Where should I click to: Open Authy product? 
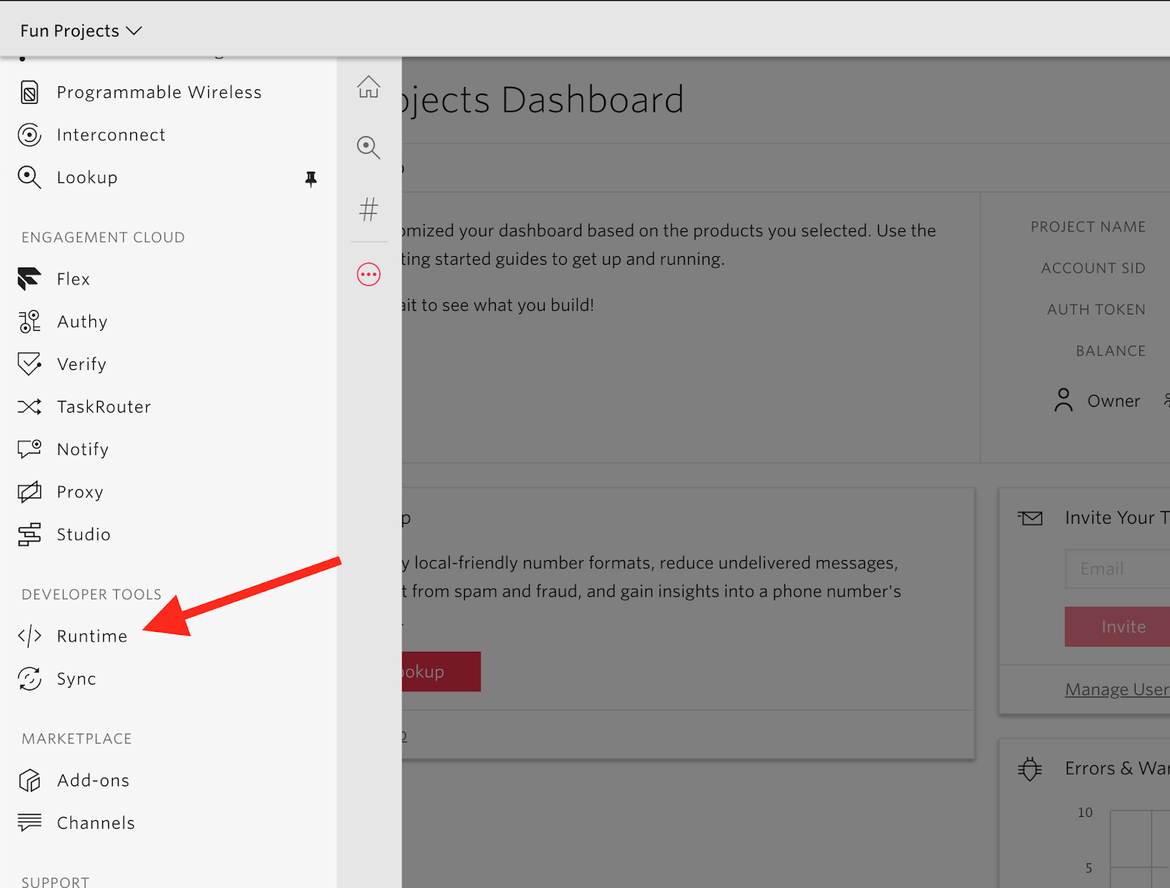82,322
